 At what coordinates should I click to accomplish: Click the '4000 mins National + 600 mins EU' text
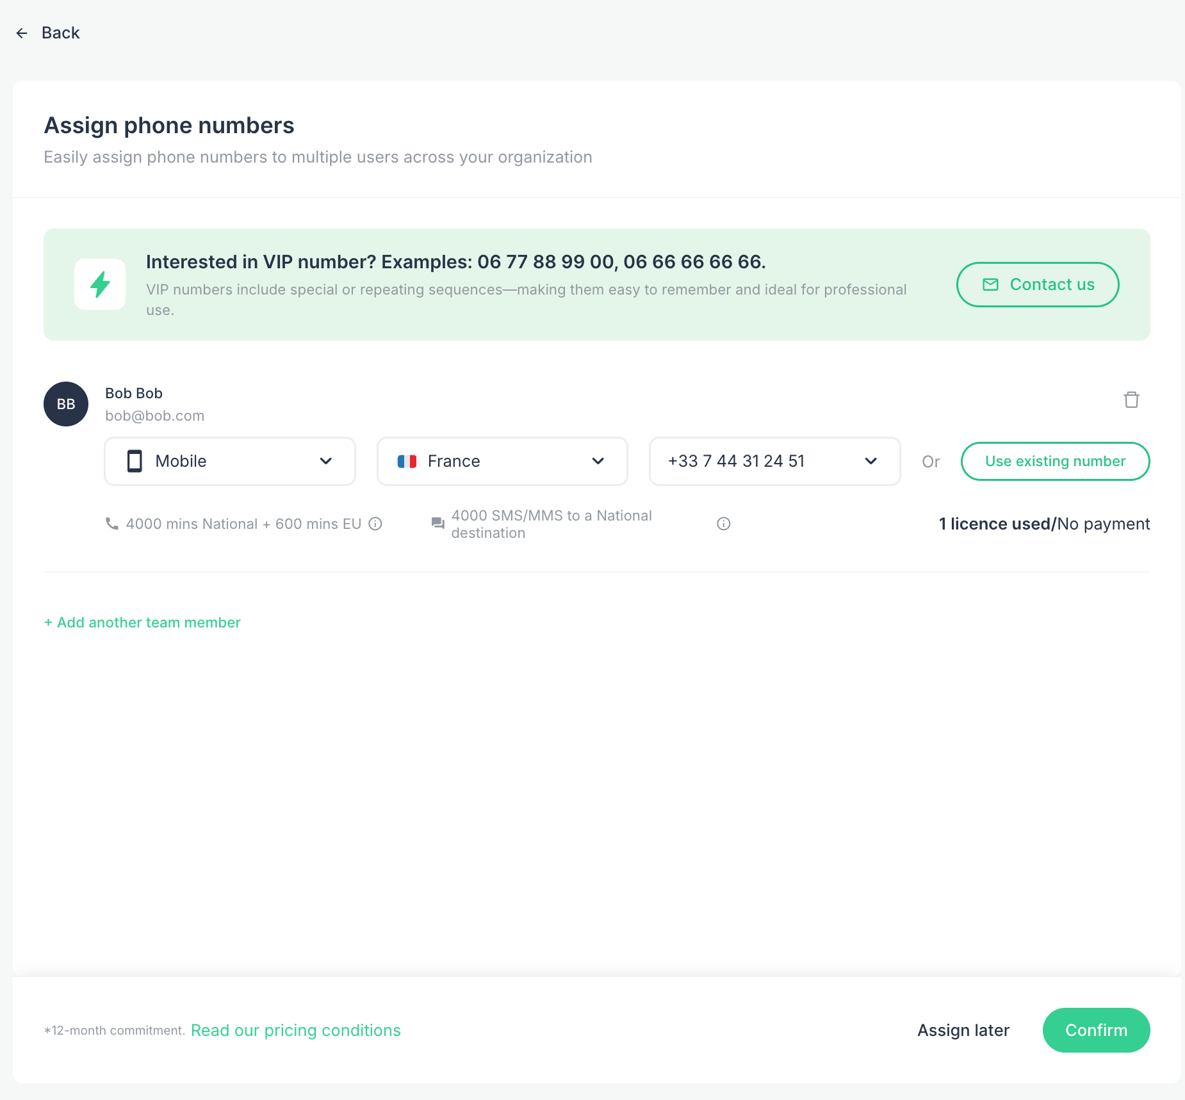[x=244, y=524]
